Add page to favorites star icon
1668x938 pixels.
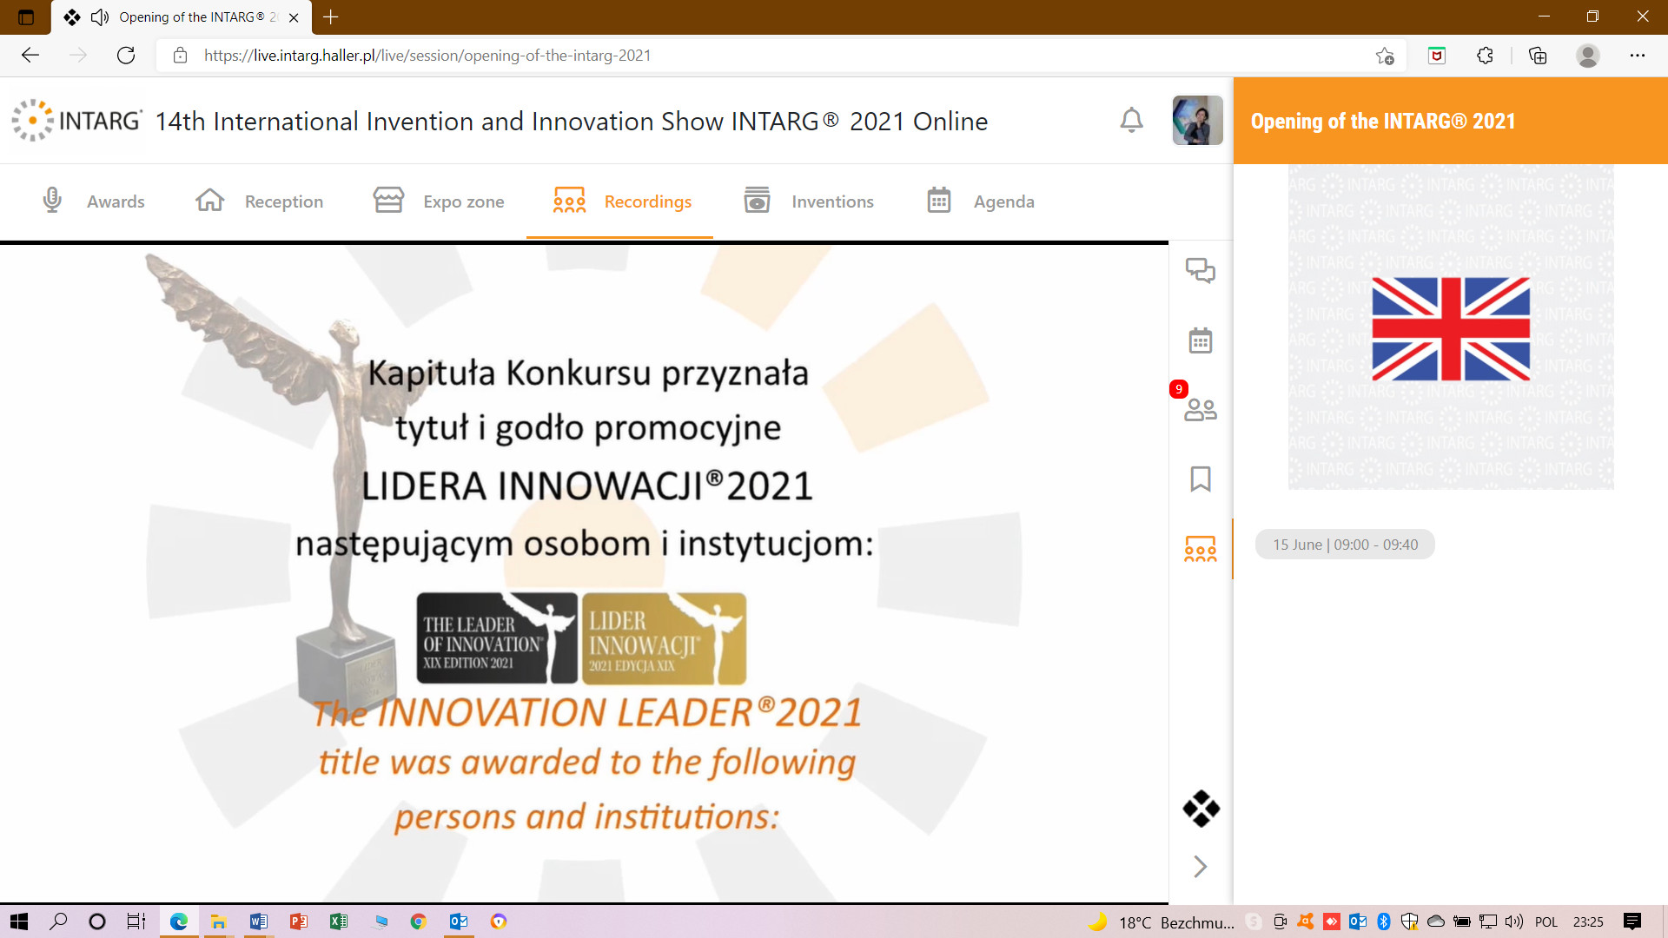click(x=1385, y=56)
